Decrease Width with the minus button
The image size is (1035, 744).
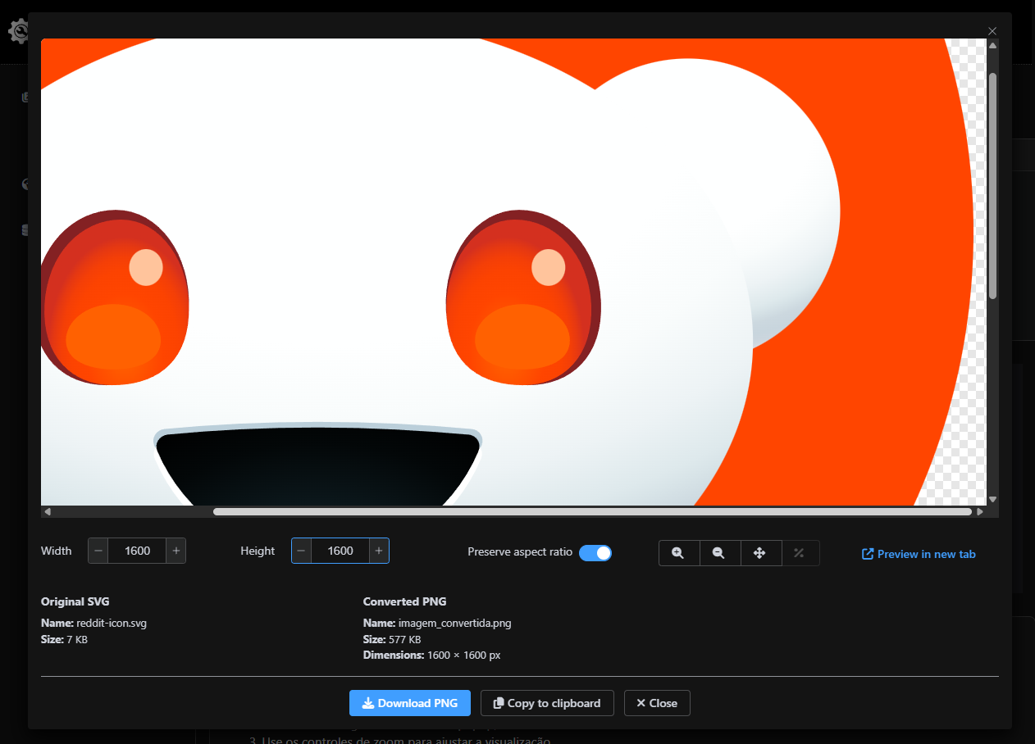[x=98, y=551]
